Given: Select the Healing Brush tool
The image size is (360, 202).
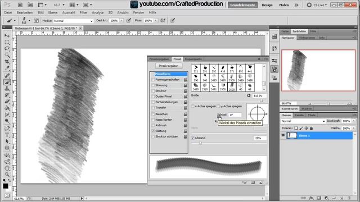Looking at the screenshot, I should click(x=7, y=75).
